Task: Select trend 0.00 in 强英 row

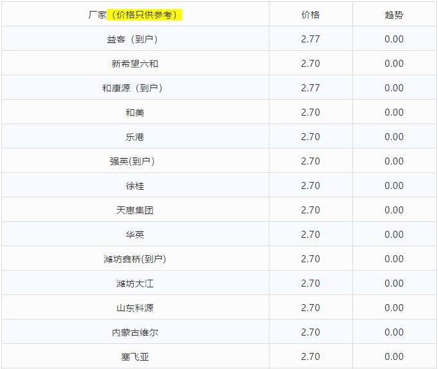Action: coord(394,161)
